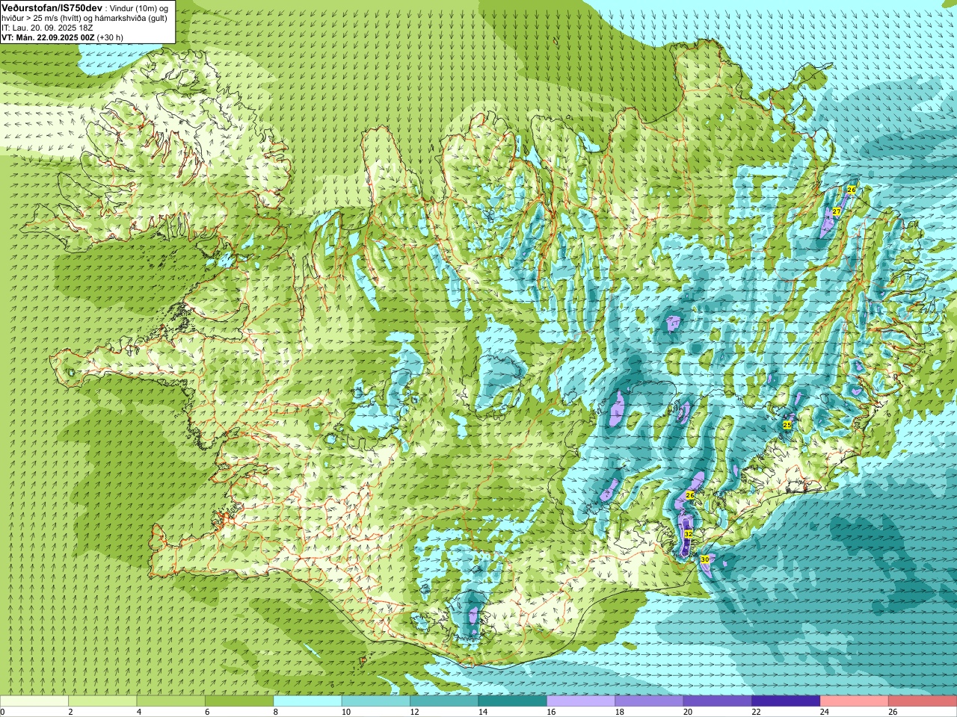Screen dimensions: 957x717
Task: Pick the teal 12–14 m/s legend swatch
Action: [444, 701]
